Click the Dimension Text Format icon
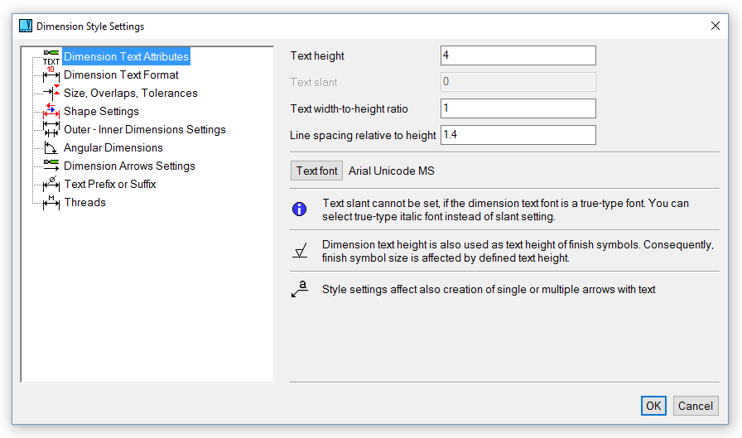Screen dimensions: 742x438 [x=51, y=75]
